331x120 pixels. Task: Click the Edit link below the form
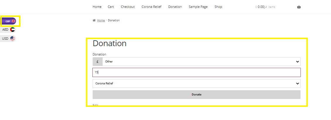(x=95, y=105)
